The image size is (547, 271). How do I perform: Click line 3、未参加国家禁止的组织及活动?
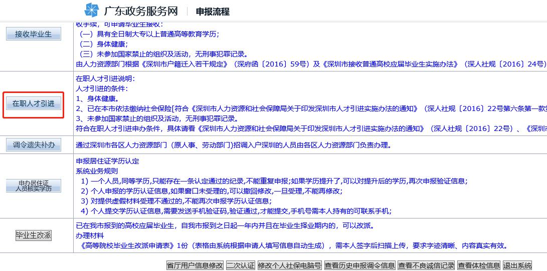tap(156, 118)
